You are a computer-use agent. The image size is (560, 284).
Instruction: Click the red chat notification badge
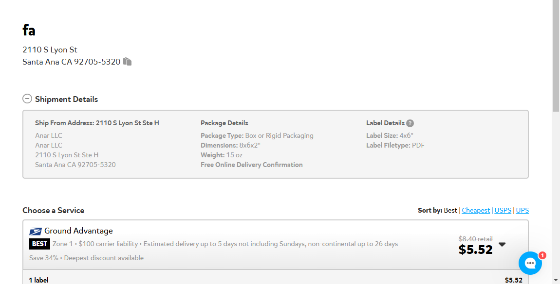pos(542,255)
